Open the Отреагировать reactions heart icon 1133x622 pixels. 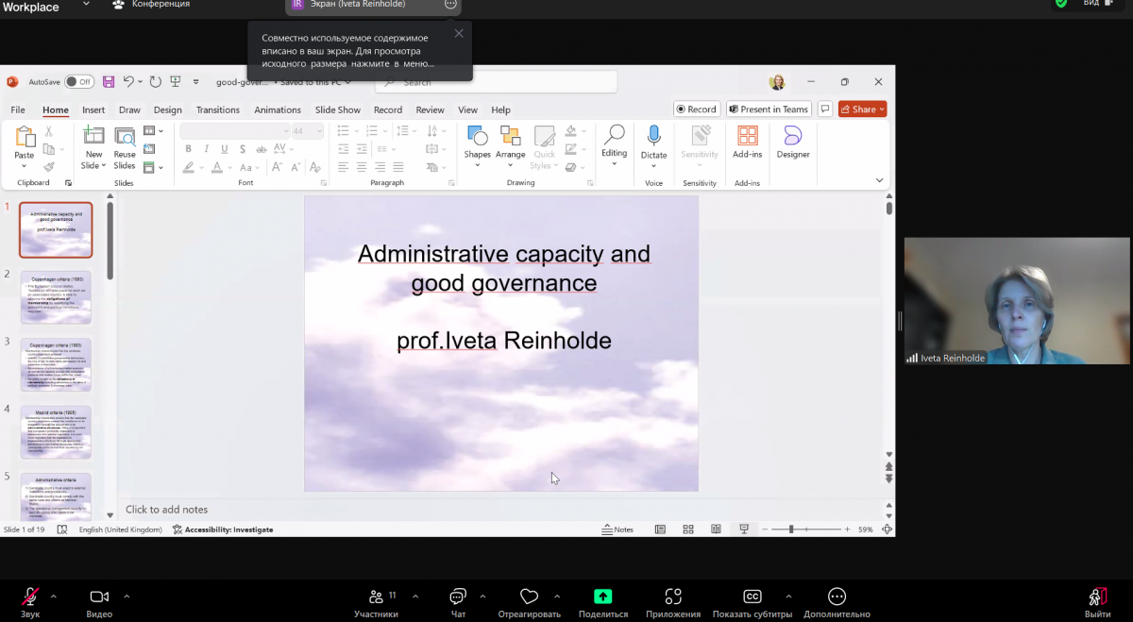[x=529, y=597]
